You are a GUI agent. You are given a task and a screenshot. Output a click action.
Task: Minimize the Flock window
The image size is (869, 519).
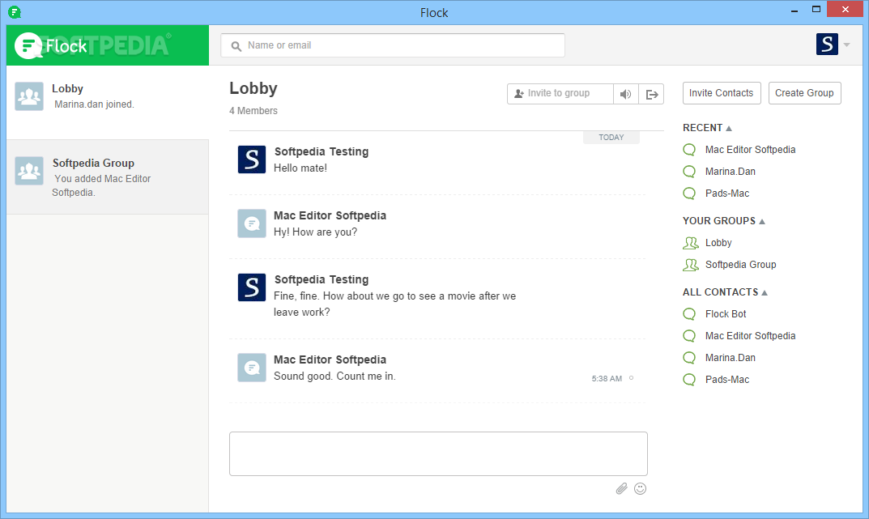[x=794, y=10]
